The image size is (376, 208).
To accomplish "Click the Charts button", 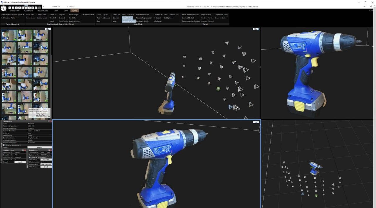I will (x=46, y=167).
